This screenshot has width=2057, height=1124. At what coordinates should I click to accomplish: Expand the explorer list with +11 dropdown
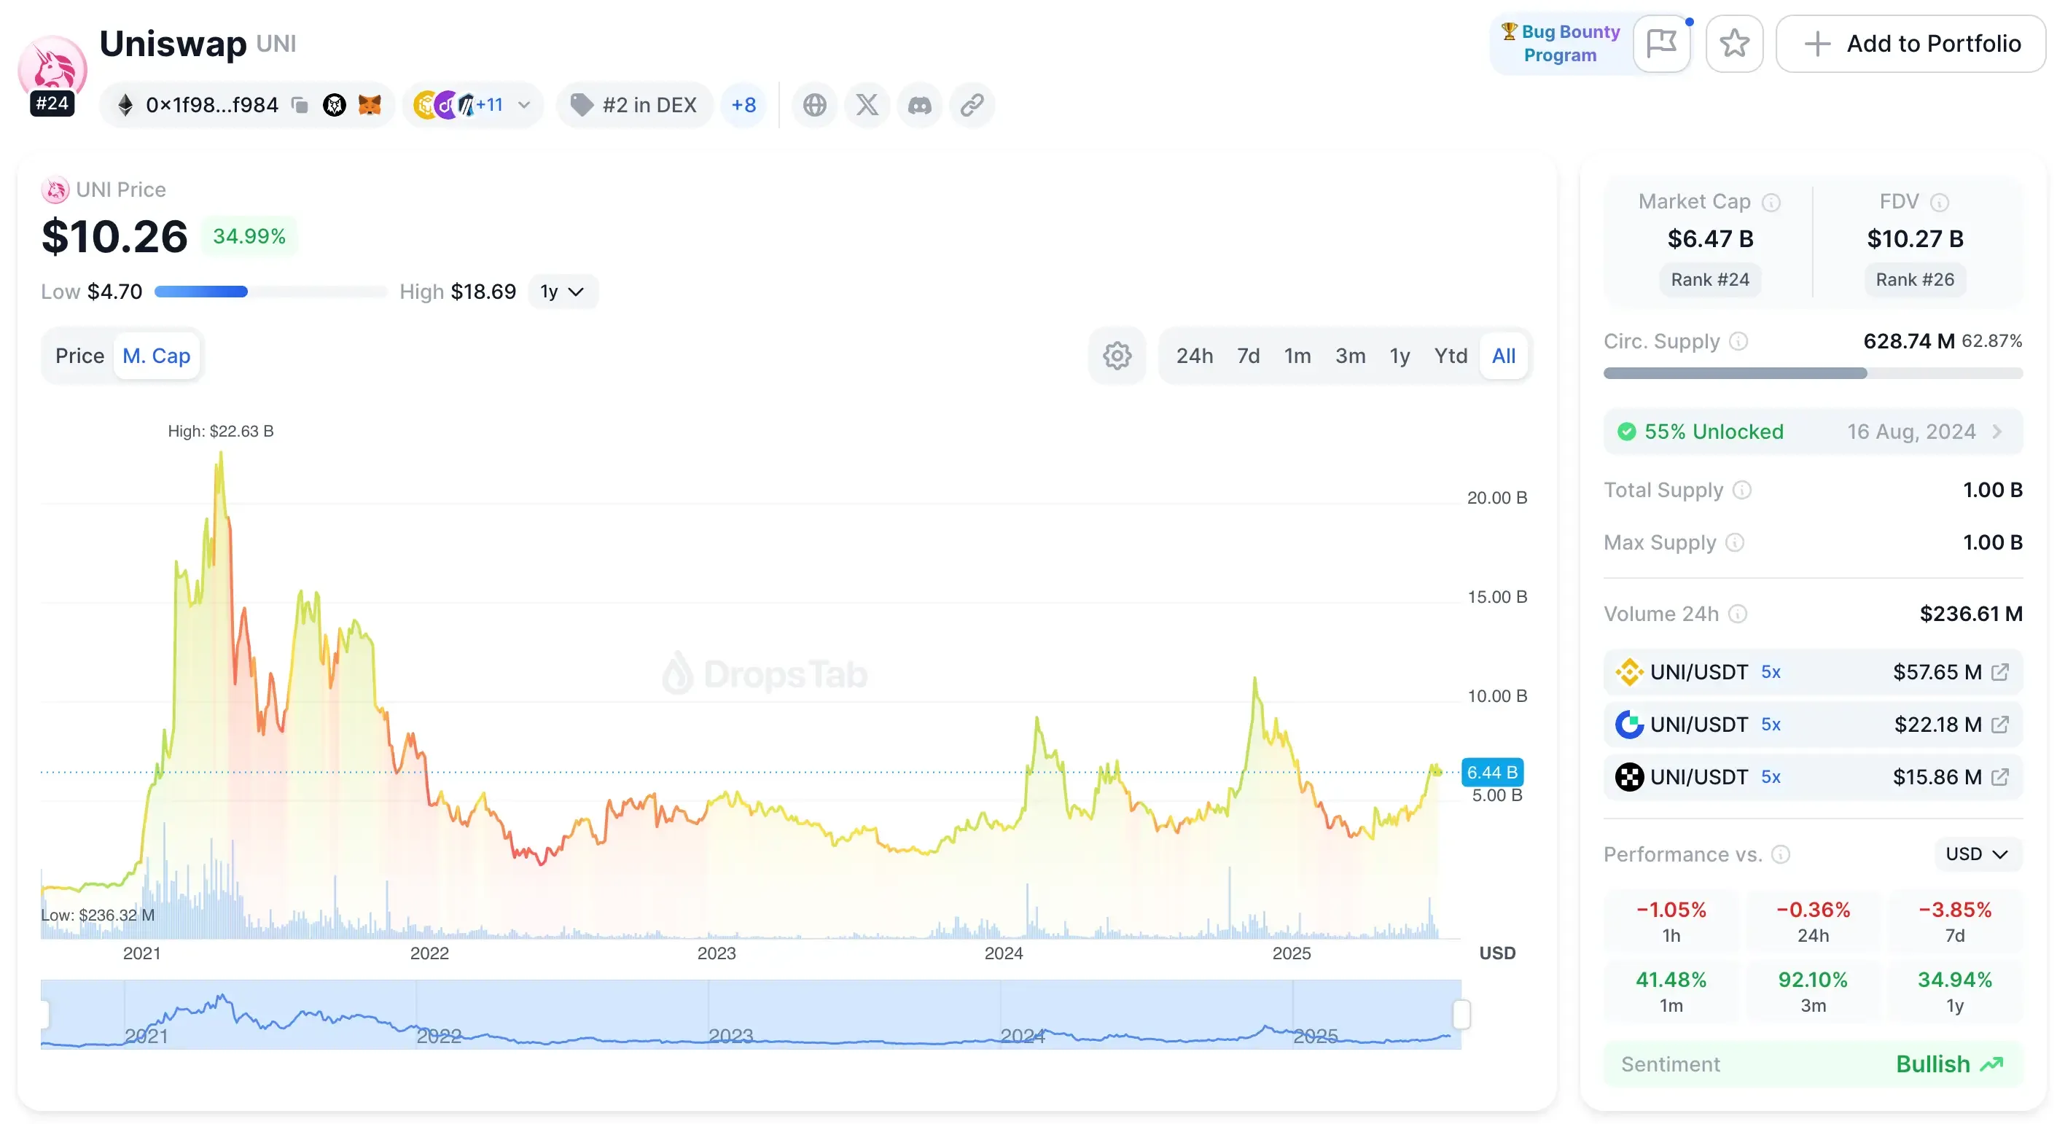[504, 104]
